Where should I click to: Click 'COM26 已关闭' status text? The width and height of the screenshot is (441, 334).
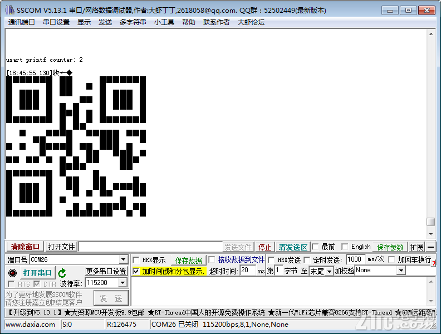pos(175,325)
